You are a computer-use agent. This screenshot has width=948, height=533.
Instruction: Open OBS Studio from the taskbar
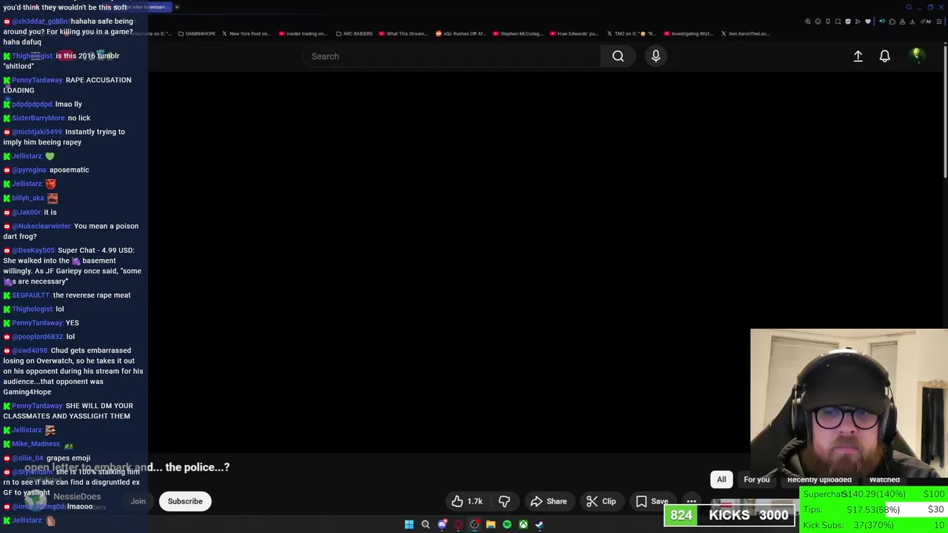tap(475, 524)
